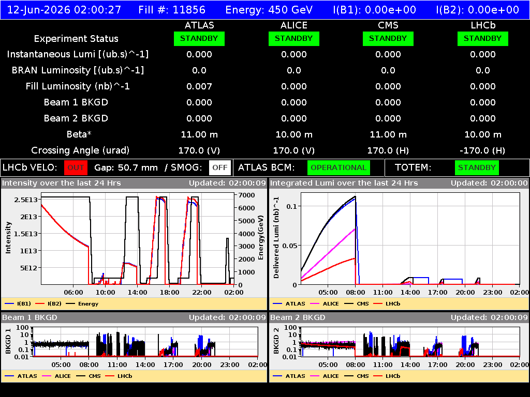Click the ATLAS STANDBY status badge
The height and width of the screenshot is (397, 530).
tap(199, 38)
